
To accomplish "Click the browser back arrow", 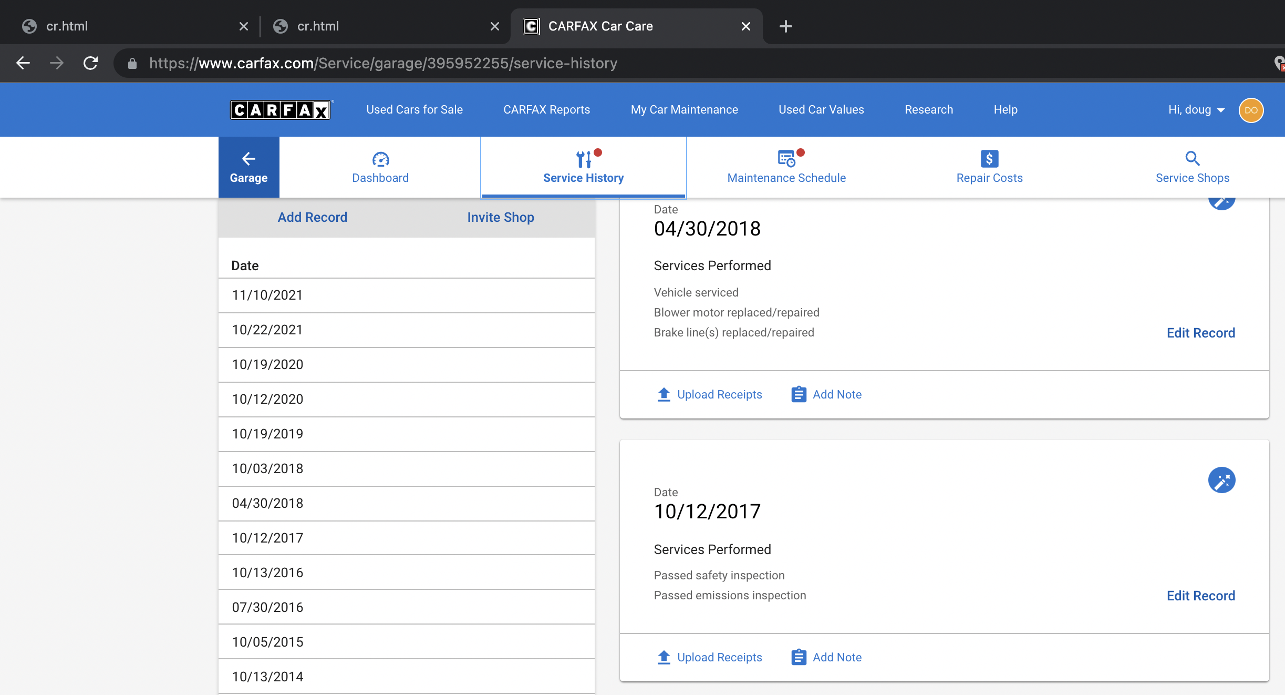I will pos(23,63).
